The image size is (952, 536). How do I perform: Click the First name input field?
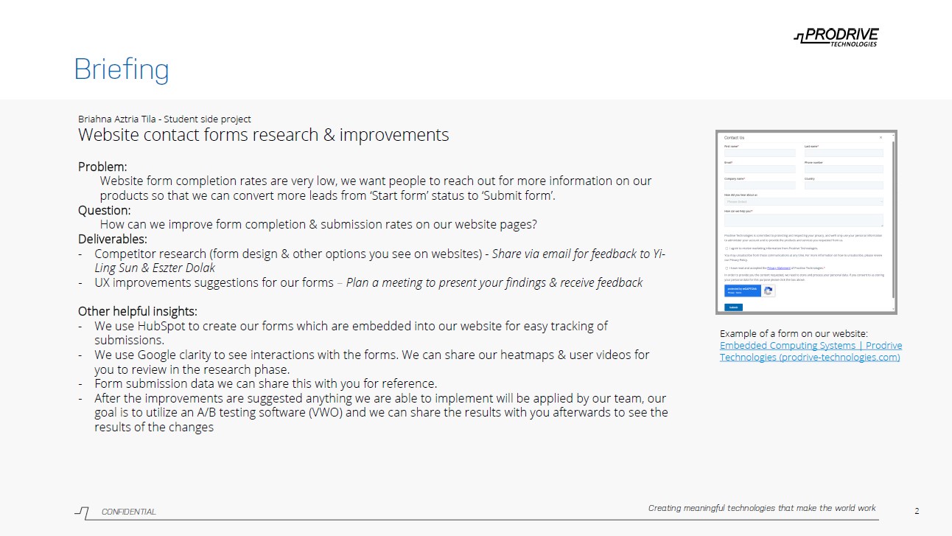[x=760, y=153]
